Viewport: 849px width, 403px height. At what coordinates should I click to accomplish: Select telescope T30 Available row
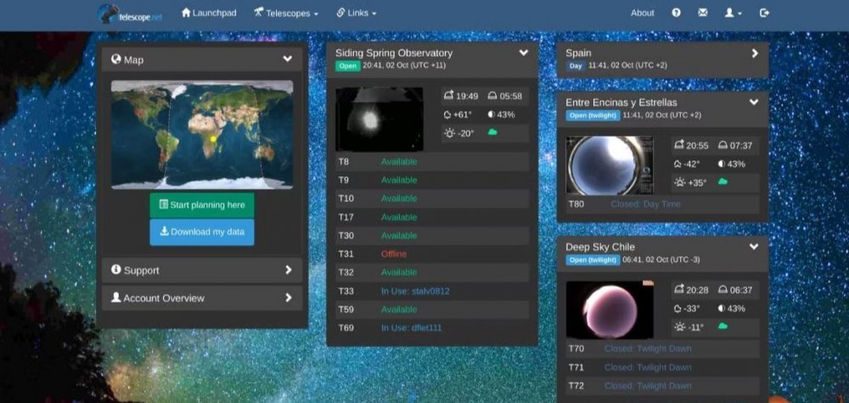(433, 235)
